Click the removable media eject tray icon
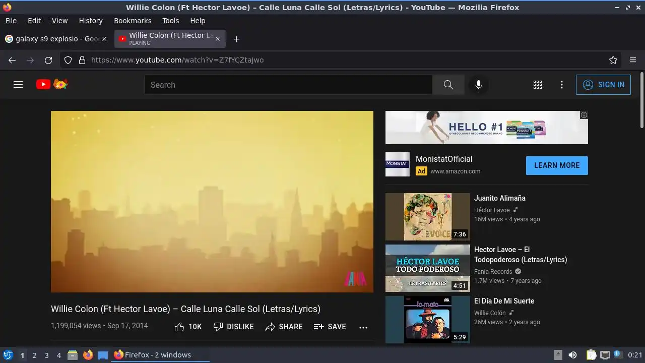645x363 pixels. (558, 355)
